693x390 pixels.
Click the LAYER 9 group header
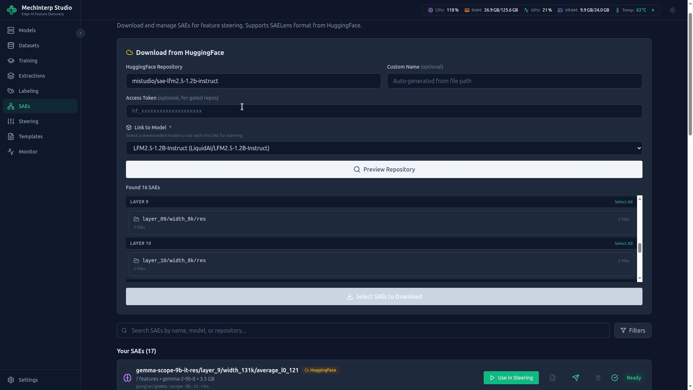click(381, 202)
